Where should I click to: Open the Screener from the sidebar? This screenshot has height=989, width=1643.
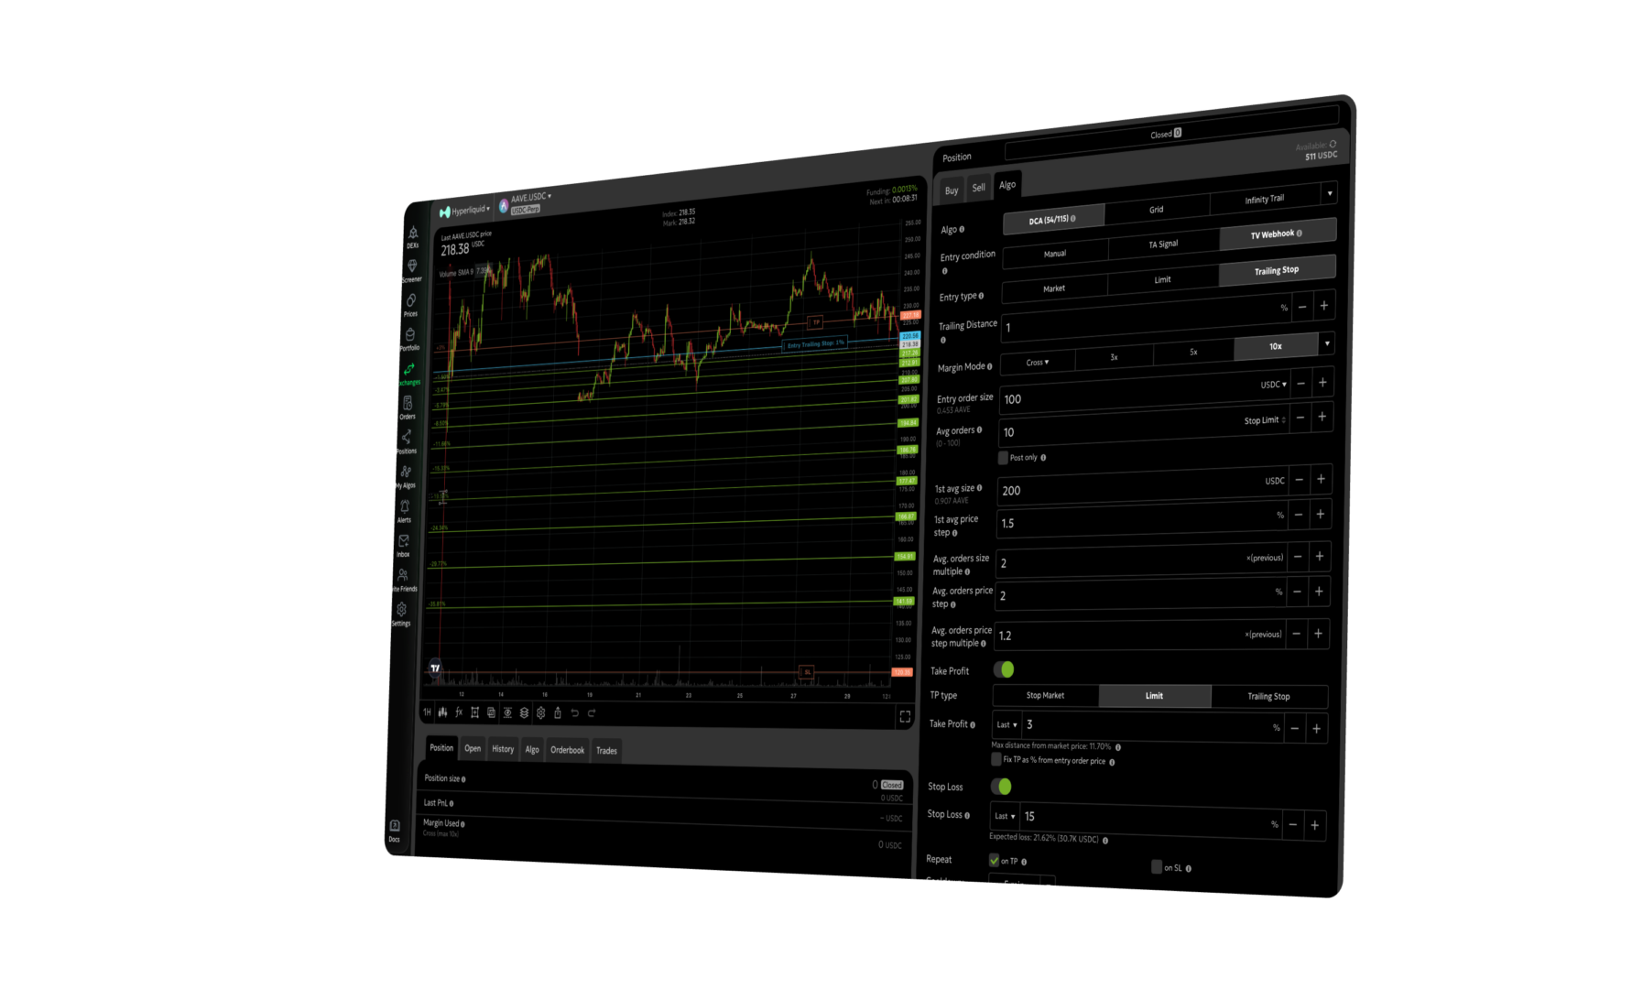pos(411,265)
